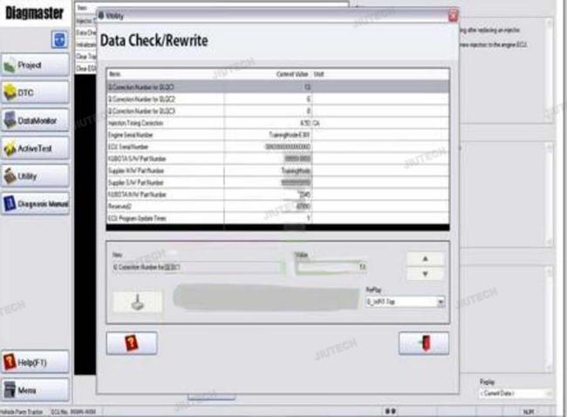Open the Help (F1) button

coord(35,360)
